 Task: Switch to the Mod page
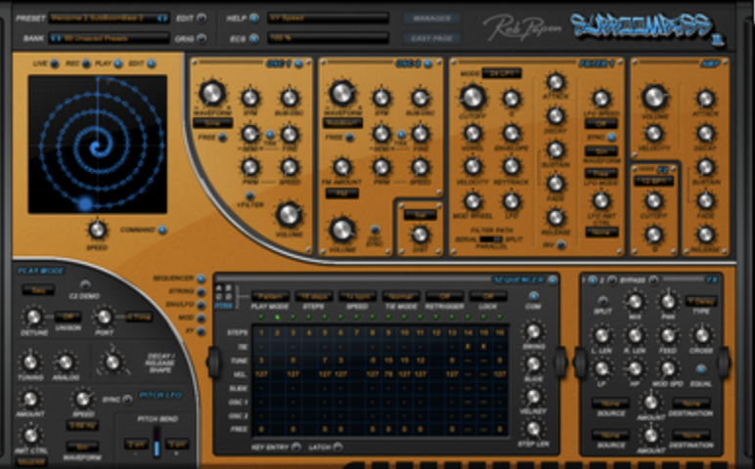click(x=200, y=318)
